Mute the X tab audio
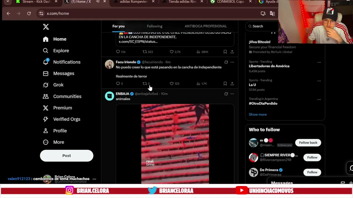The height and width of the screenshot is (198, 353). tap(98, 2)
